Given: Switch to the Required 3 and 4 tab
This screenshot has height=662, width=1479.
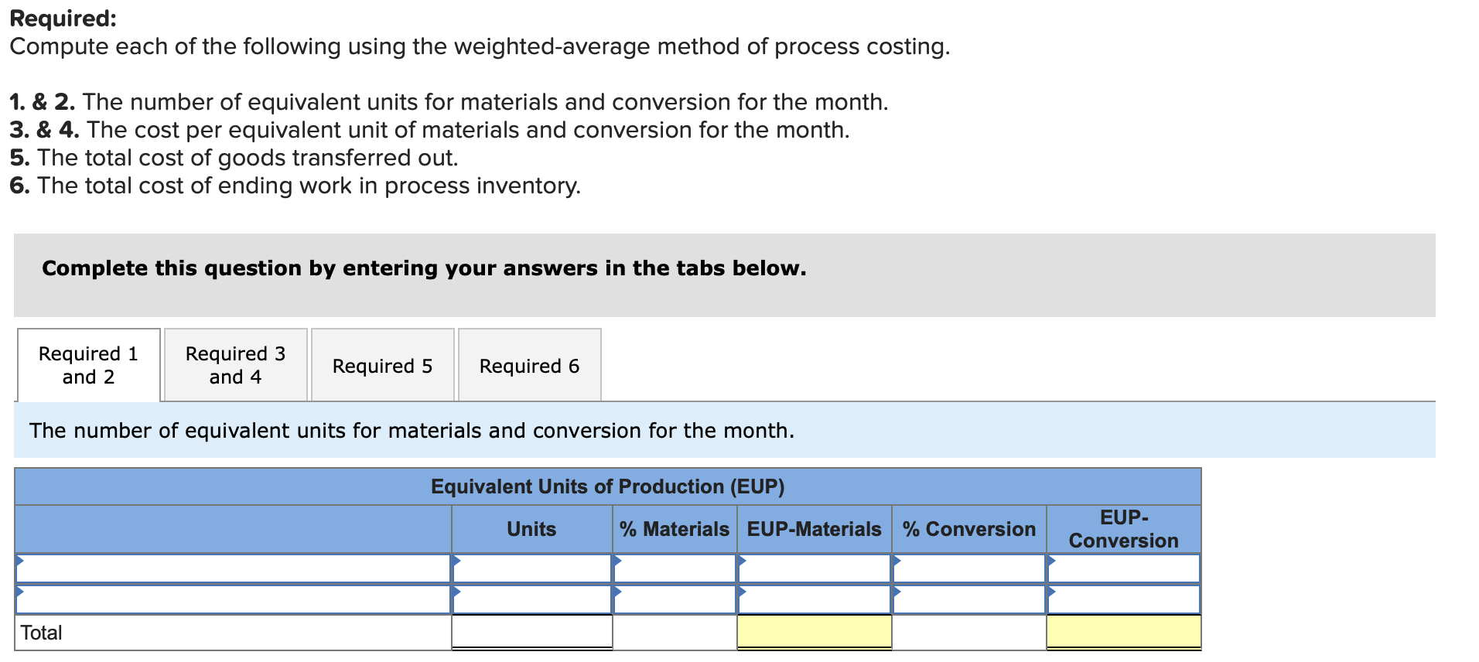Looking at the screenshot, I should tap(235, 365).
